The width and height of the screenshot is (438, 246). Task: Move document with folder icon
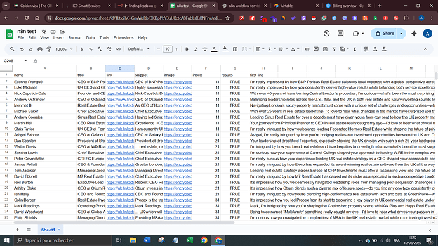53,32
